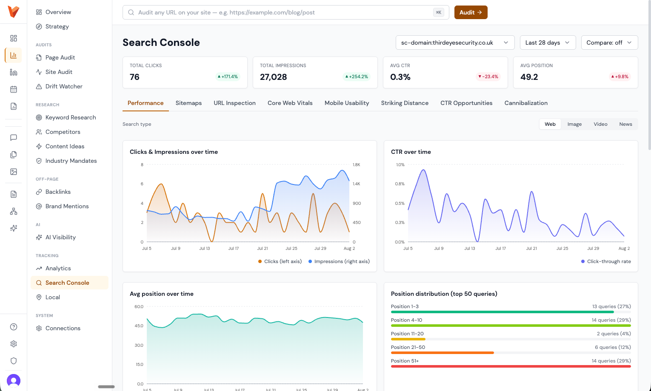Open the sc-domain:thirdeyesecurity.co.uk property dropdown
This screenshot has height=391, width=651.
[455, 42]
